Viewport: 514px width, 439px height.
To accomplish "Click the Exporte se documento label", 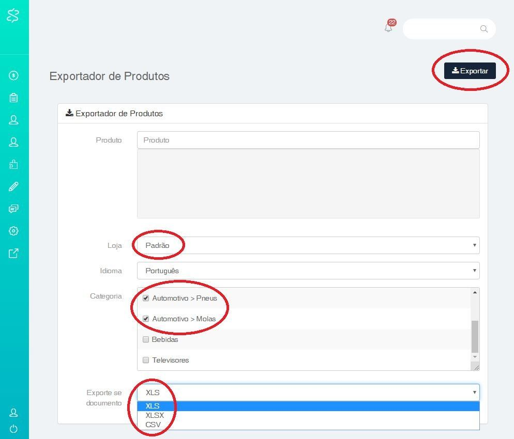I will (104, 398).
